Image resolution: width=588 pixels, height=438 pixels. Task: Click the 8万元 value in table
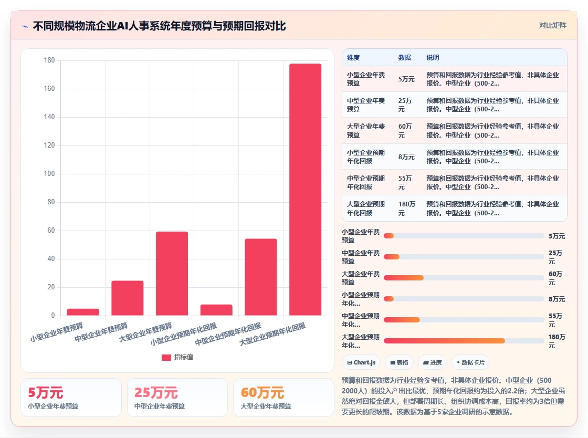tap(406, 157)
